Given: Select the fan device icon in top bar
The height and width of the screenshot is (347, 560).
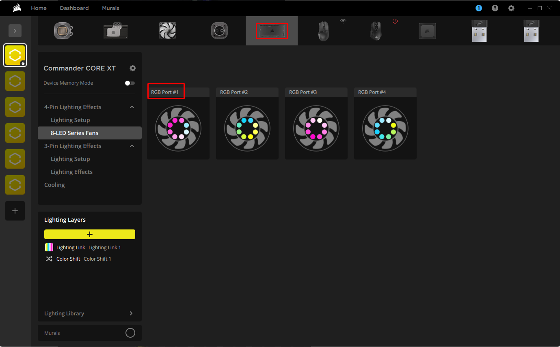Looking at the screenshot, I should (168, 31).
